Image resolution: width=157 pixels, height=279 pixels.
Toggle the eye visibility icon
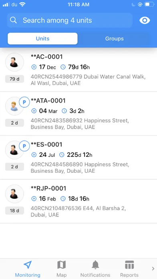point(145,20)
